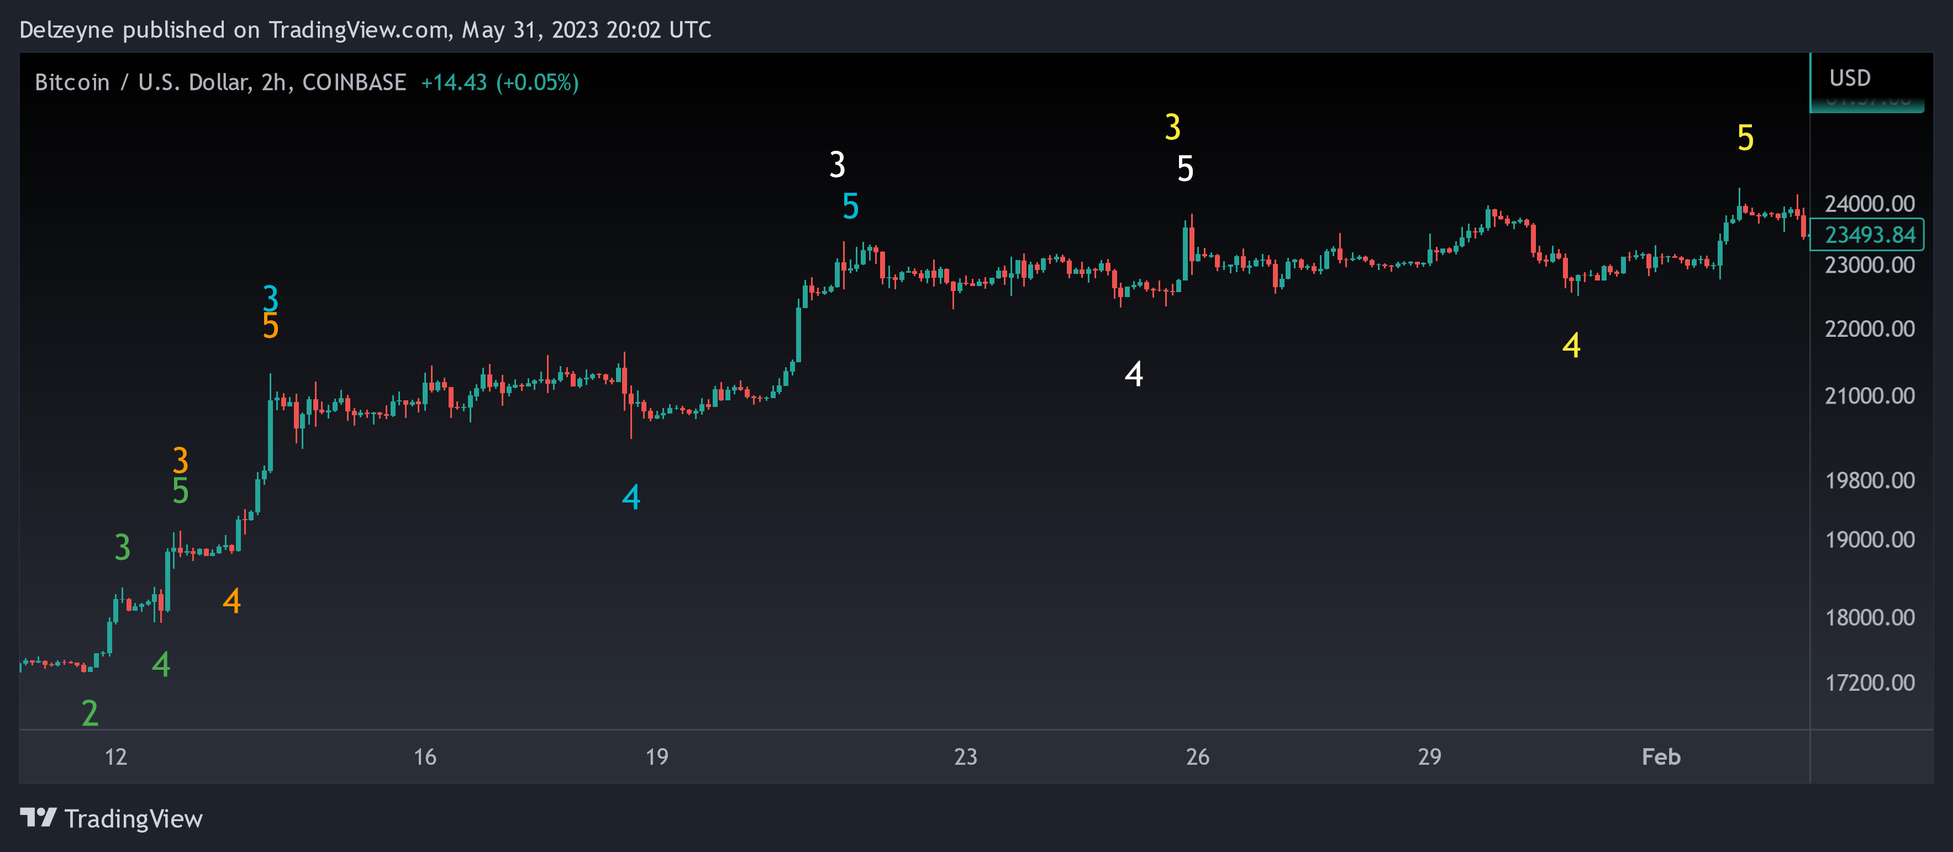
Task: Click the green wave label 3
Action: click(x=123, y=547)
